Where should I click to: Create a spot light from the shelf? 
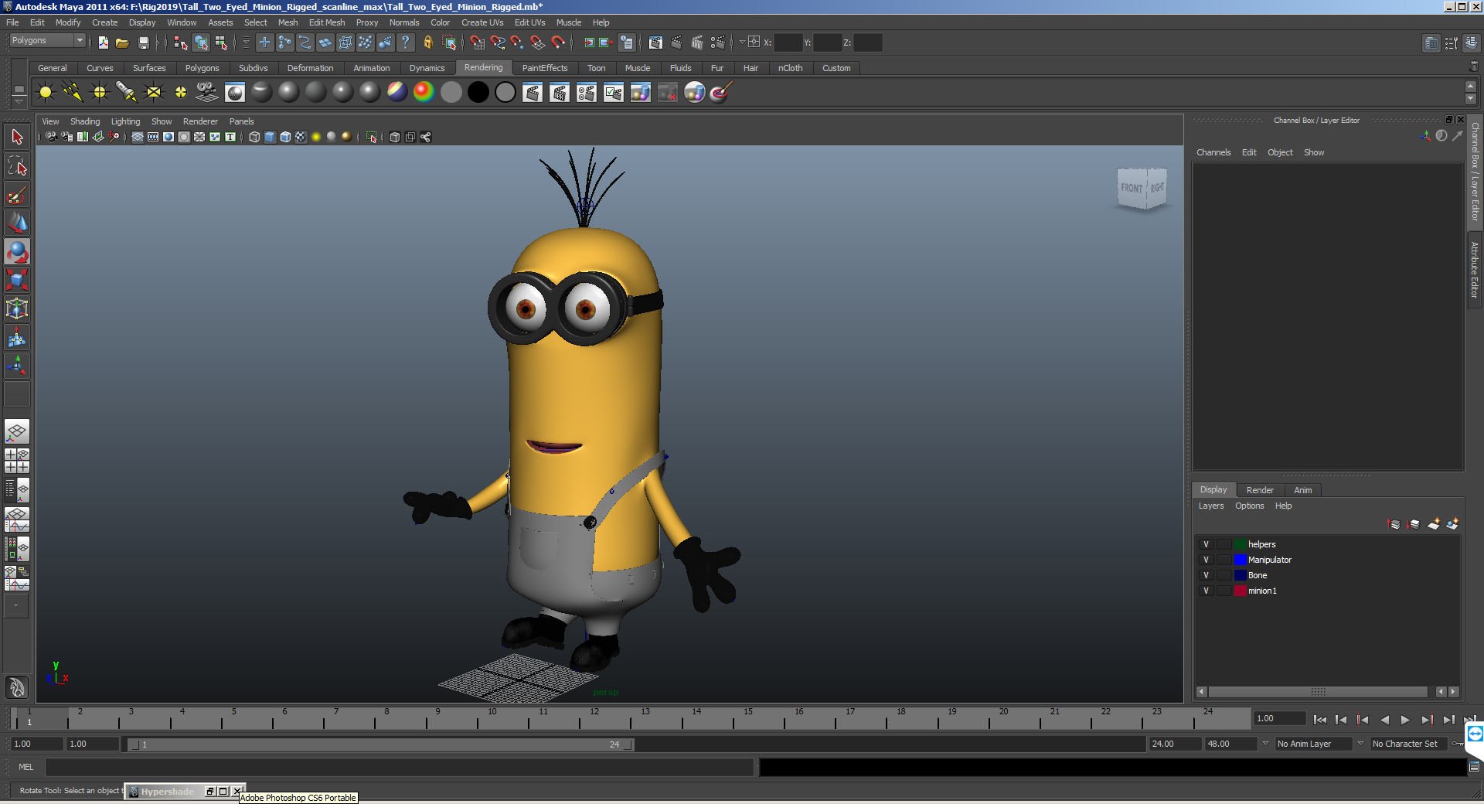[x=127, y=93]
